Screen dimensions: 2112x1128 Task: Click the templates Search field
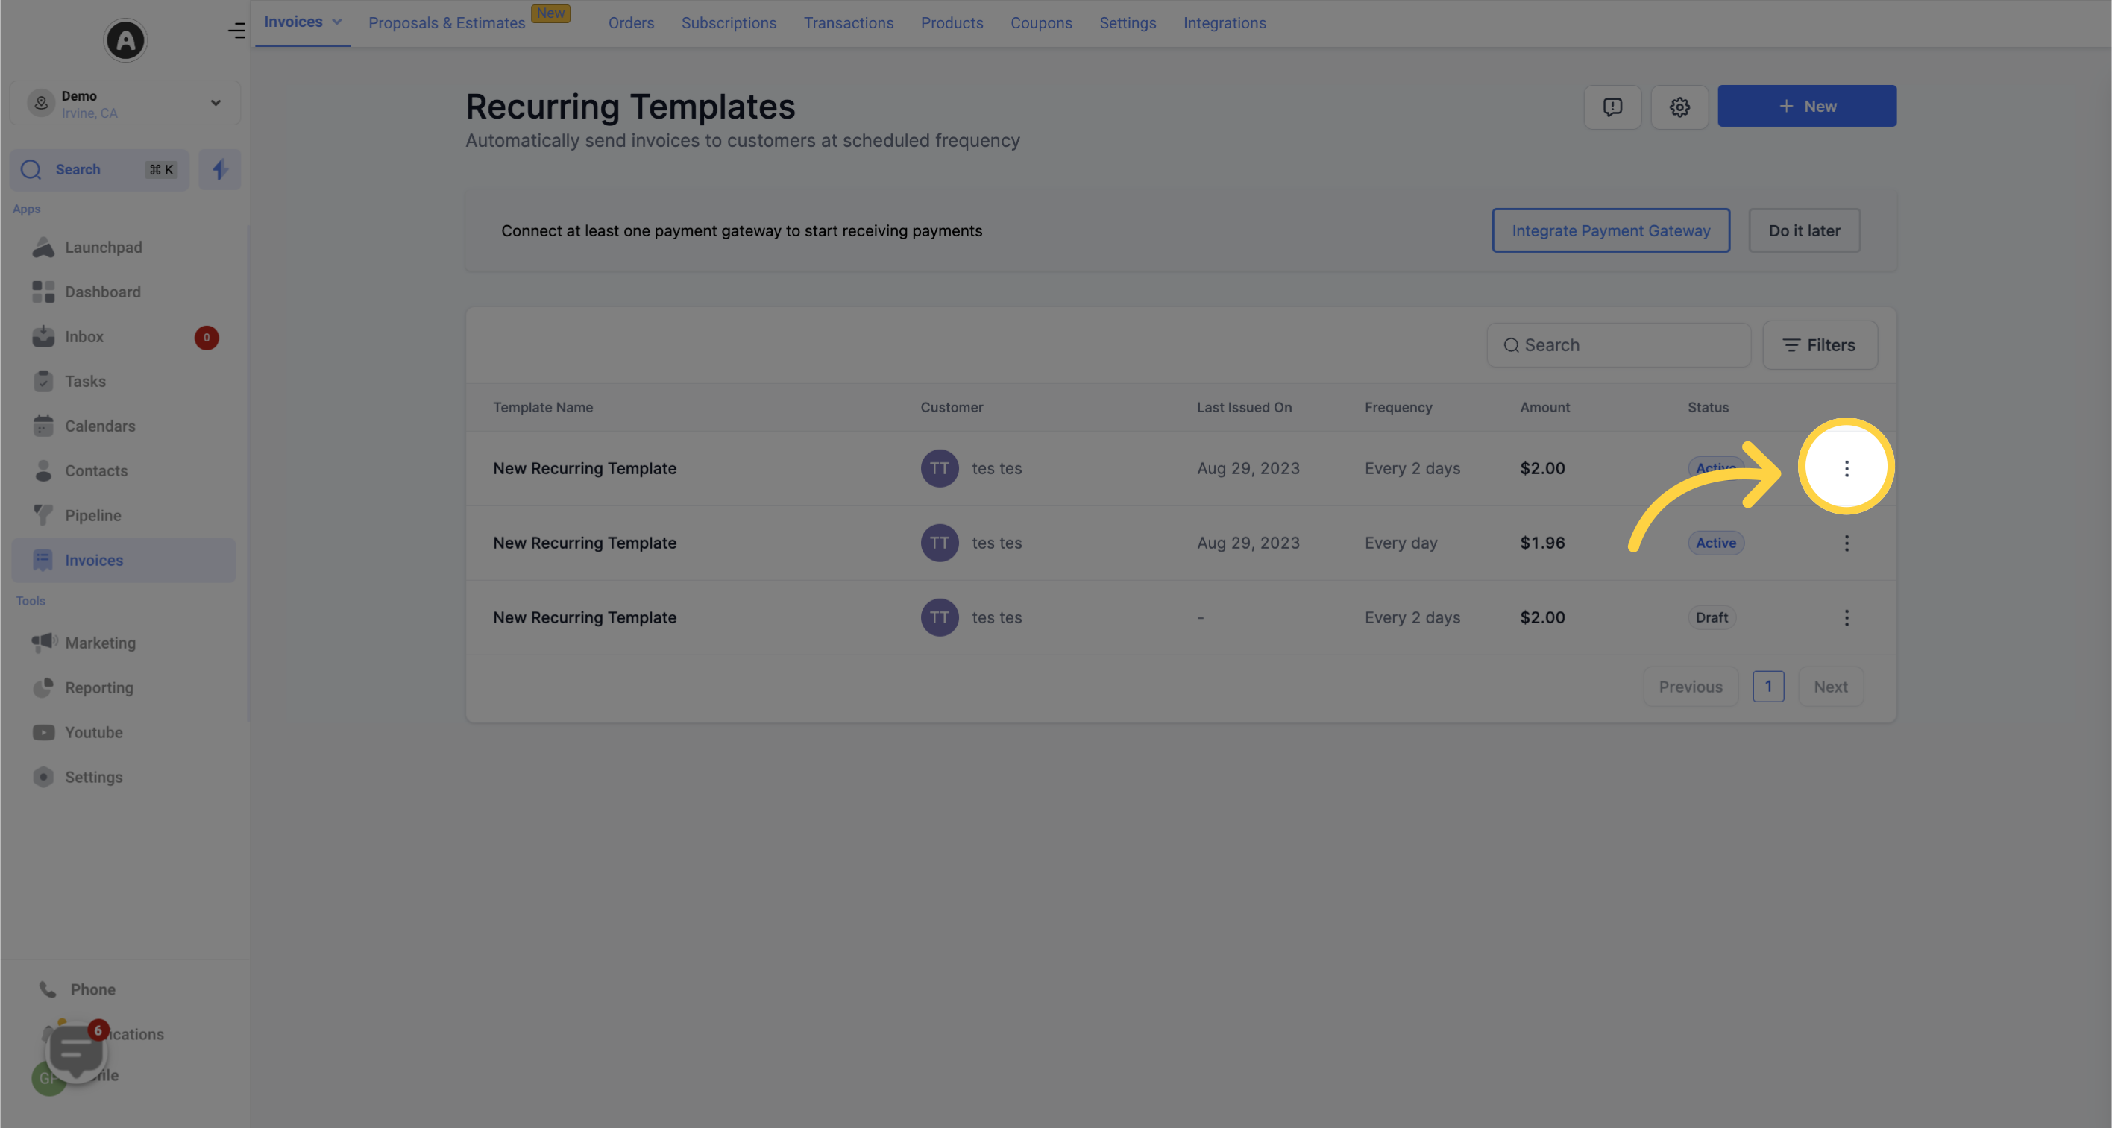pos(1618,345)
